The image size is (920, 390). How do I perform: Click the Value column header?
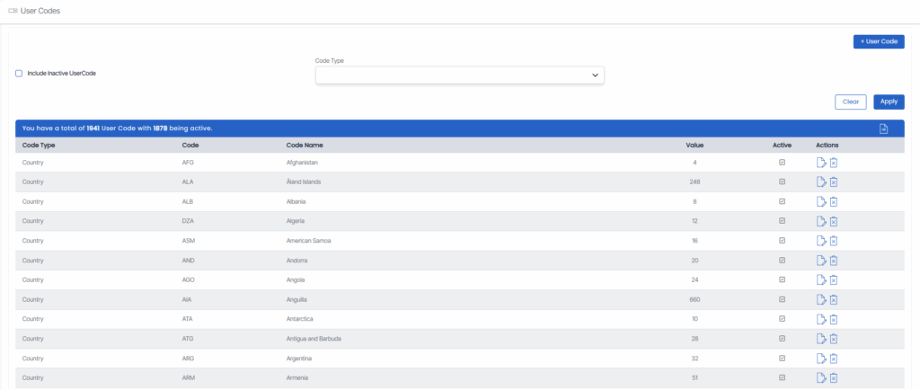point(694,145)
